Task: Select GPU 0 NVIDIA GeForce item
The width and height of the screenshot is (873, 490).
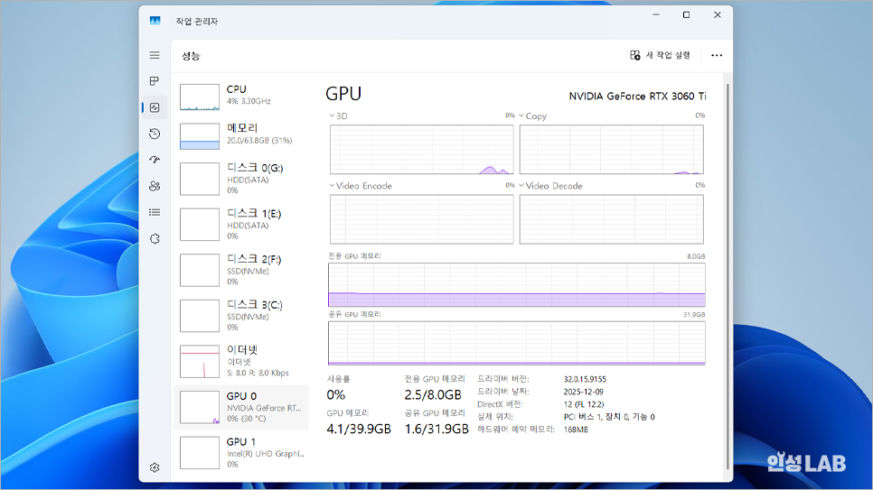Action: (x=241, y=407)
